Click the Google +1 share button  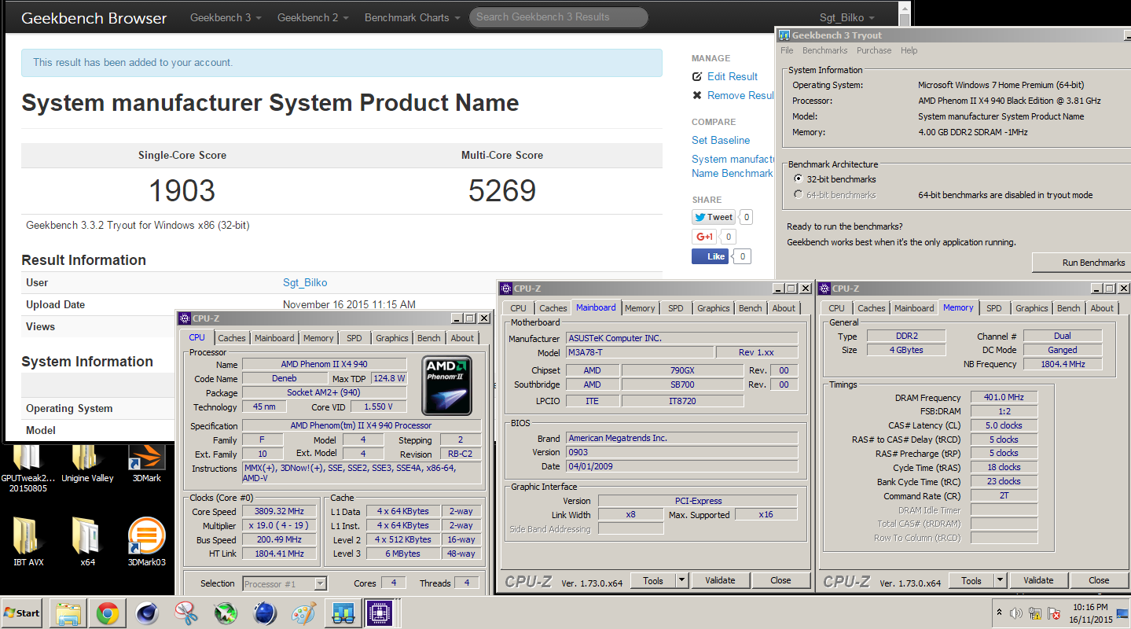point(703,237)
